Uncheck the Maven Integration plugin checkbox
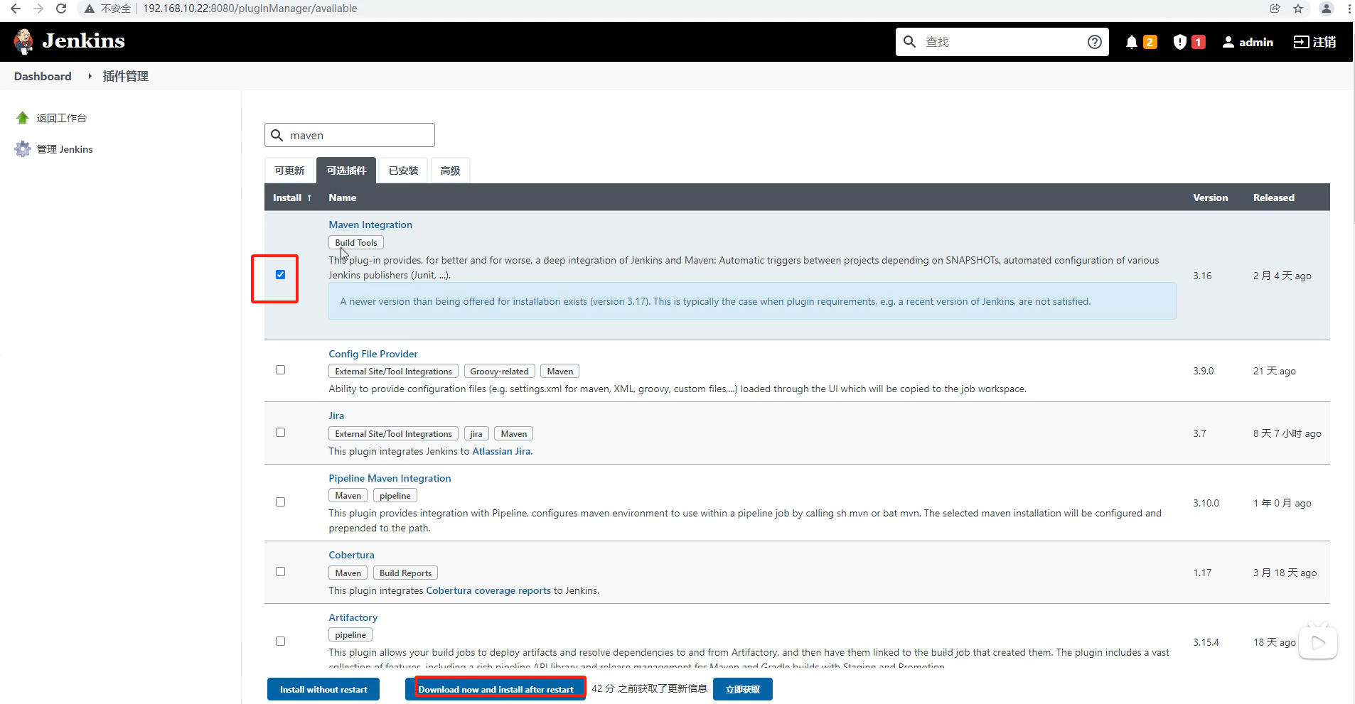The image size is (1355, 704). coord(280,274)
